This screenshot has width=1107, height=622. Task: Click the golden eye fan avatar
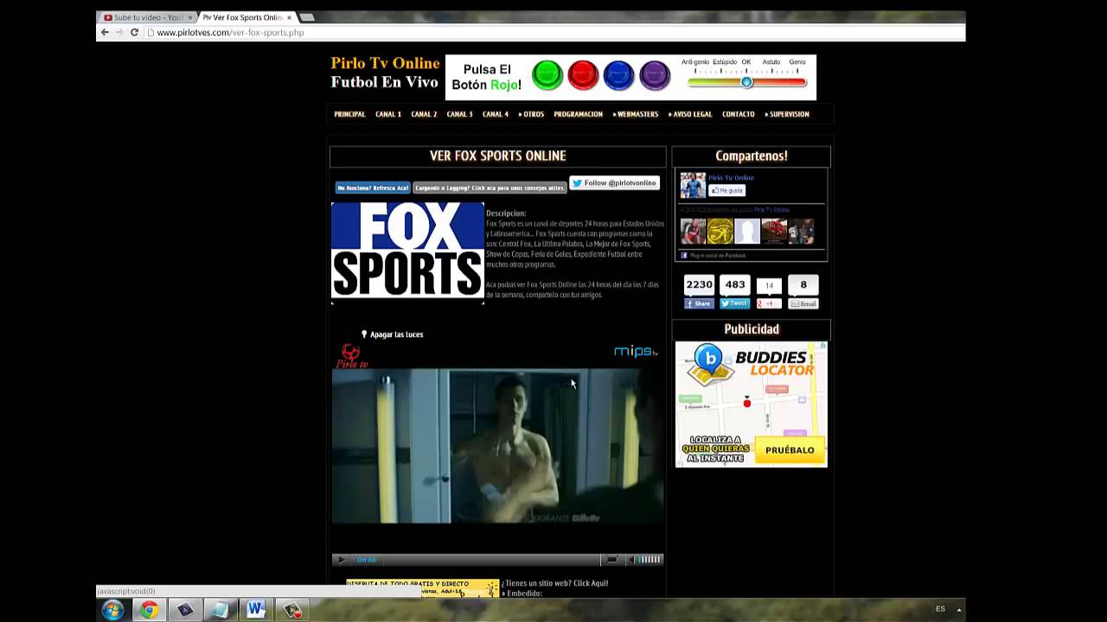(720, 232)
